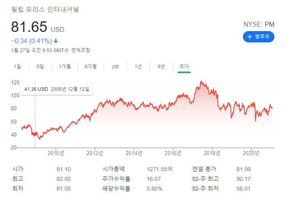Click the 2018년 axis label
Image resolution: width=291 pixels, height=208 pixels.
(x=212, y=153)
